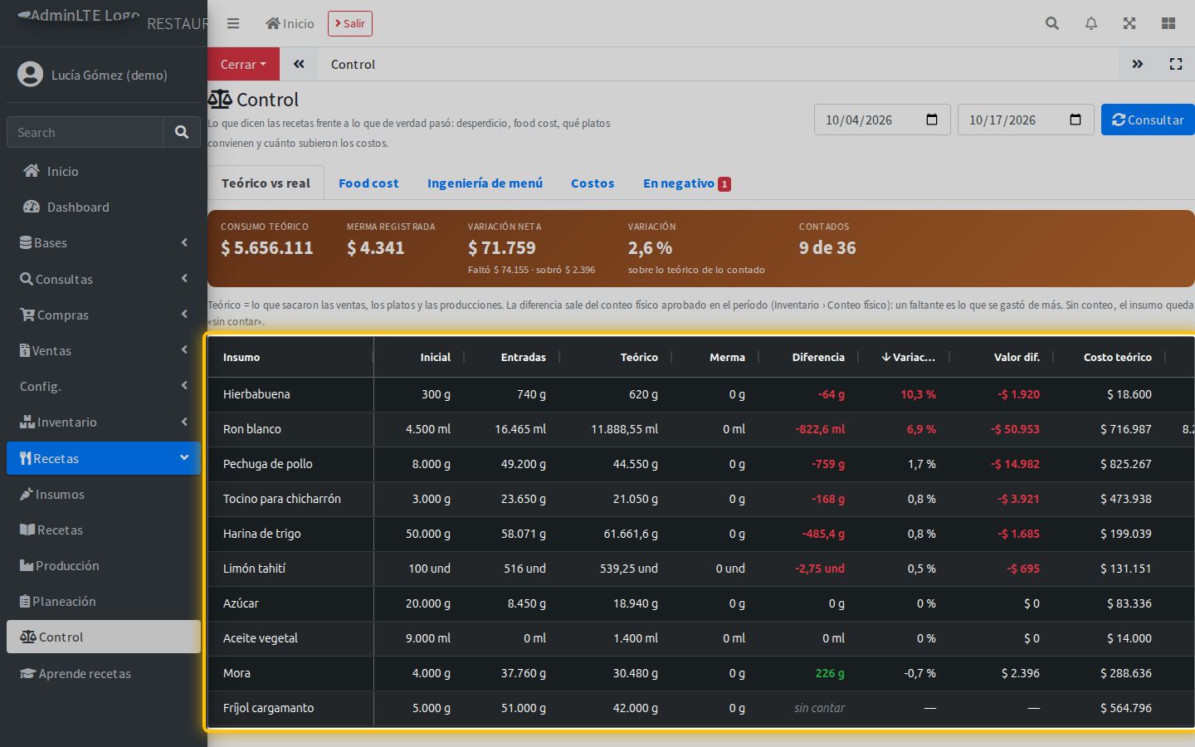Viewport: 1195px width, 747px height.
Task: Select the Teórico vs real tab
Action: tap(266, 183)
